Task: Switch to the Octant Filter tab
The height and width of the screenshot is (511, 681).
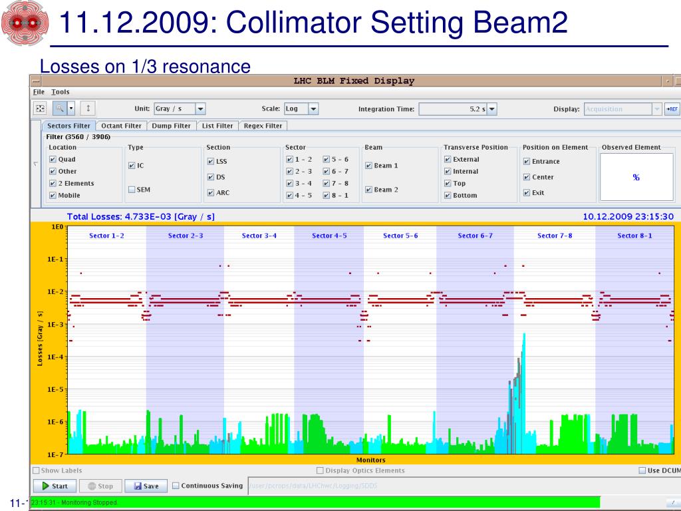Action: tap(121, 126)
